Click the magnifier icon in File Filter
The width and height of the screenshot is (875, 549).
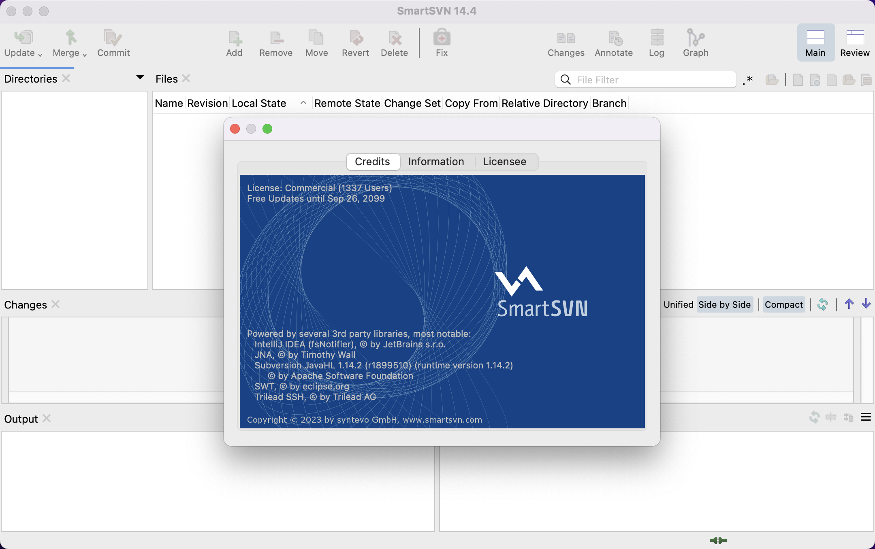[566, 80]
